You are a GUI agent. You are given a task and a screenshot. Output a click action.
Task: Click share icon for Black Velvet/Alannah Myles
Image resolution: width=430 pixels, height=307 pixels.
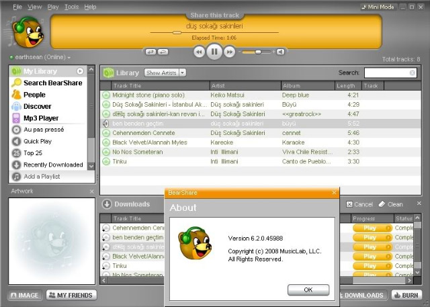tap(106, 142)
